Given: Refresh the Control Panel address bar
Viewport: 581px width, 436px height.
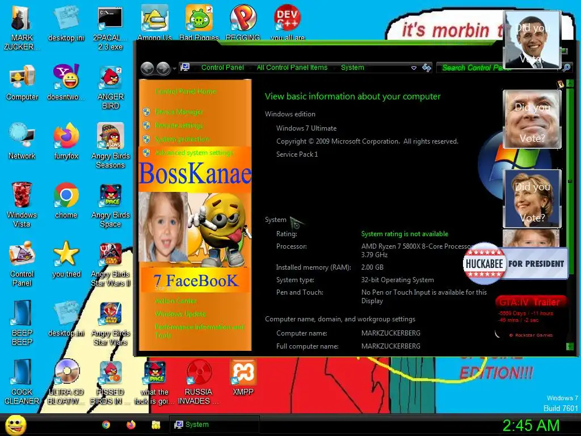Looking at the screenshot, I should pyautogui.click(x=427, y=68).
